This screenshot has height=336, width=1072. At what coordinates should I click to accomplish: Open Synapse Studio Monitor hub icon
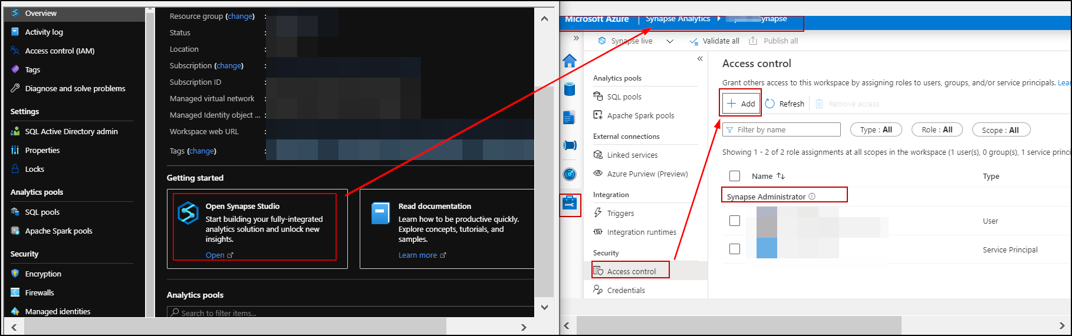click(x=570, y=174)
